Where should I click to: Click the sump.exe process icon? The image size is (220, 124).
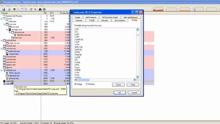coord(4,81)
